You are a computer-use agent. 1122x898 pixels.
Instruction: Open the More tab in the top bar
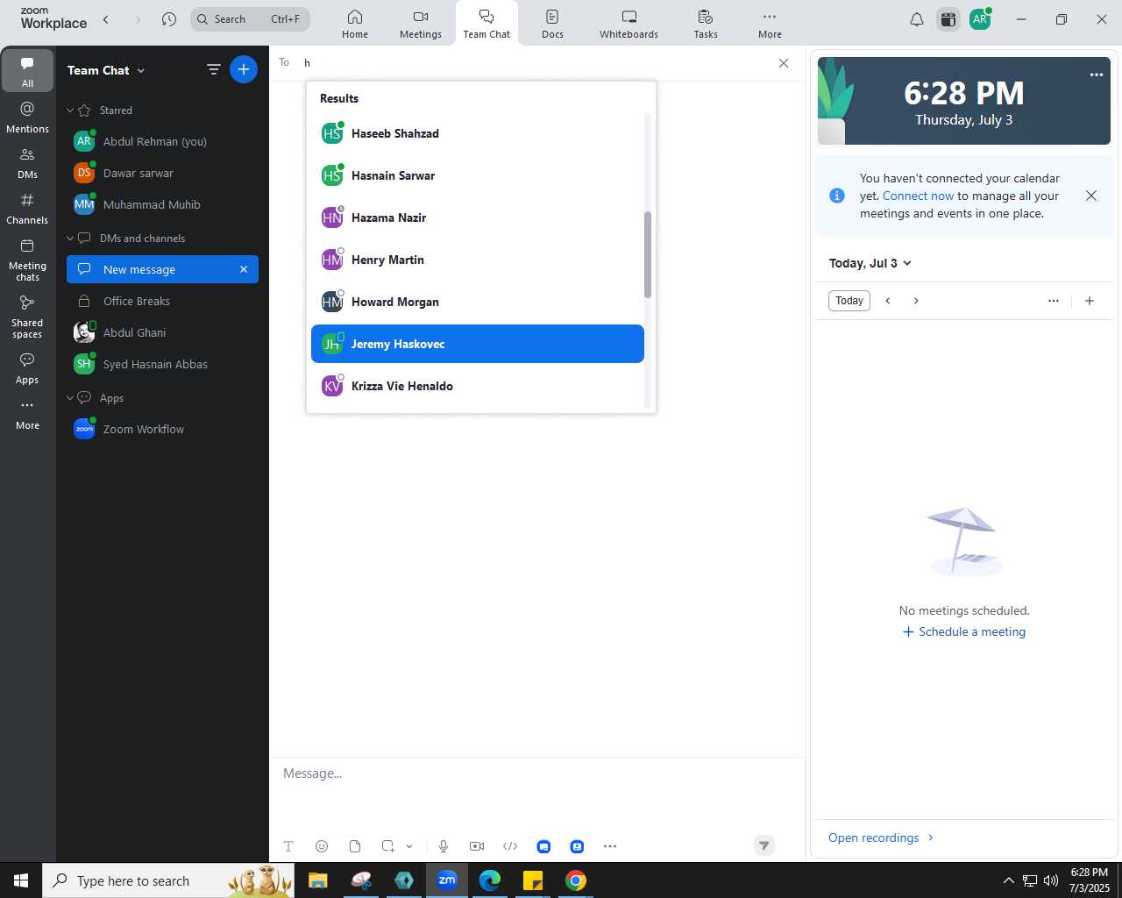[770, 24]
